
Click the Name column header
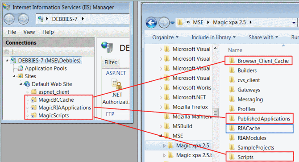[x=235, y=50]
